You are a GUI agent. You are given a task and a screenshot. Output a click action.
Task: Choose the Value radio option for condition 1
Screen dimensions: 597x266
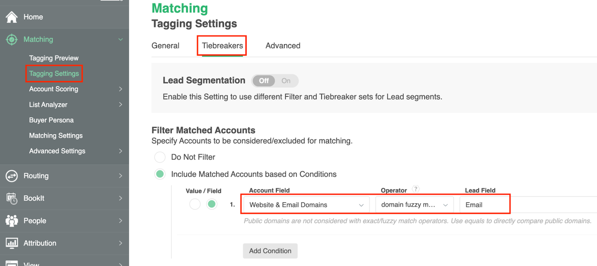click(195, 204)
